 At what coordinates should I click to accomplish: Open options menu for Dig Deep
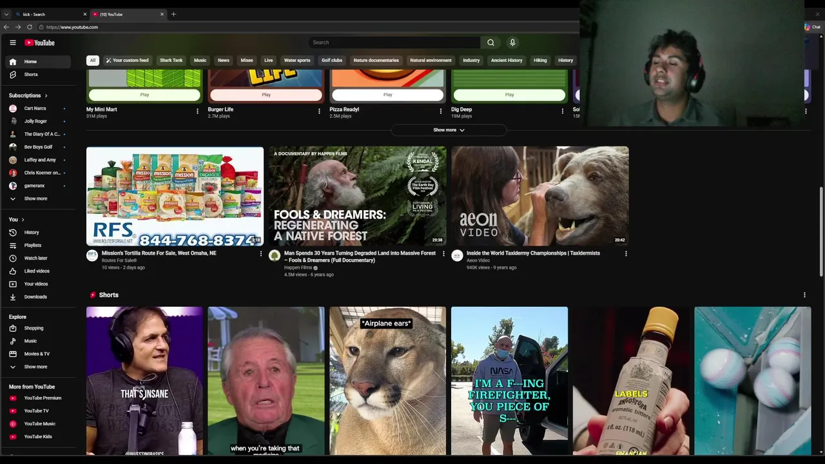(x=562, y=111)
